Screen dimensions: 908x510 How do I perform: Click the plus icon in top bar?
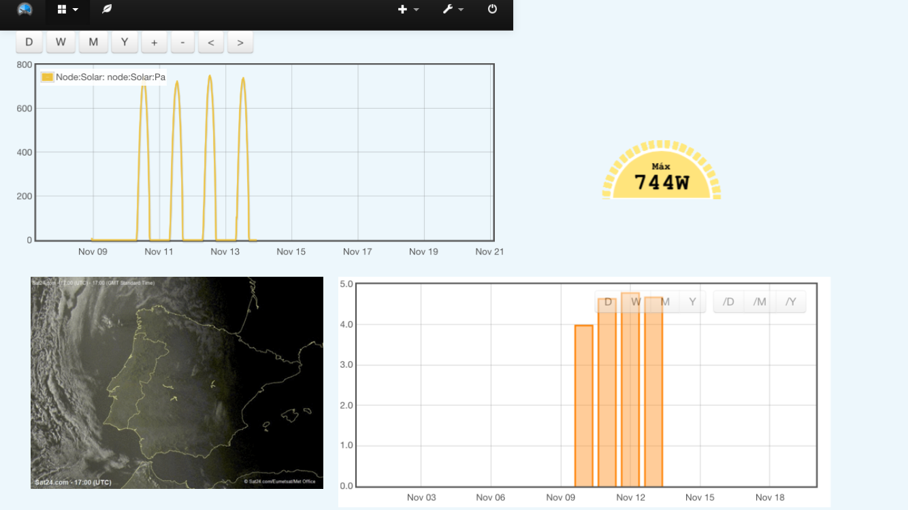402,10
